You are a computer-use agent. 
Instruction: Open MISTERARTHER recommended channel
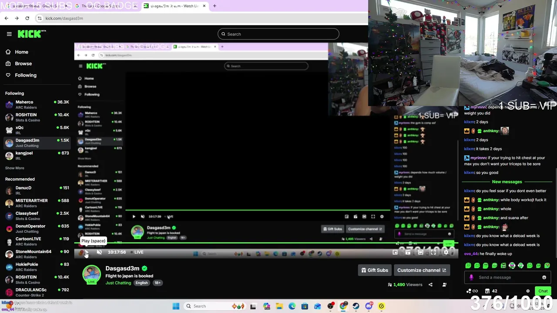[x=37, y=203]
